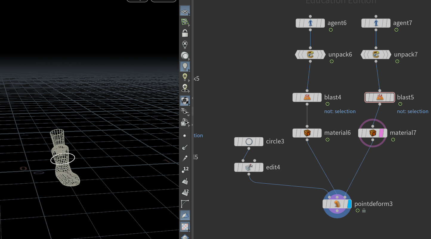
Task: Click the lock camera padlock icon
Action: (x=185, y=33)
